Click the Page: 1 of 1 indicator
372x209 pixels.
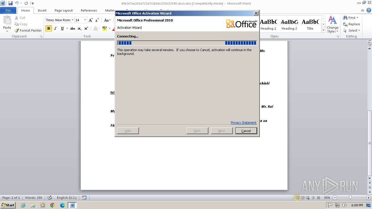tap(11, 198)
